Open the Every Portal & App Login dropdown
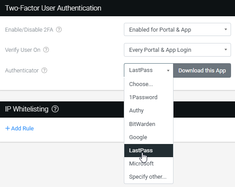 tap(177, 50)
